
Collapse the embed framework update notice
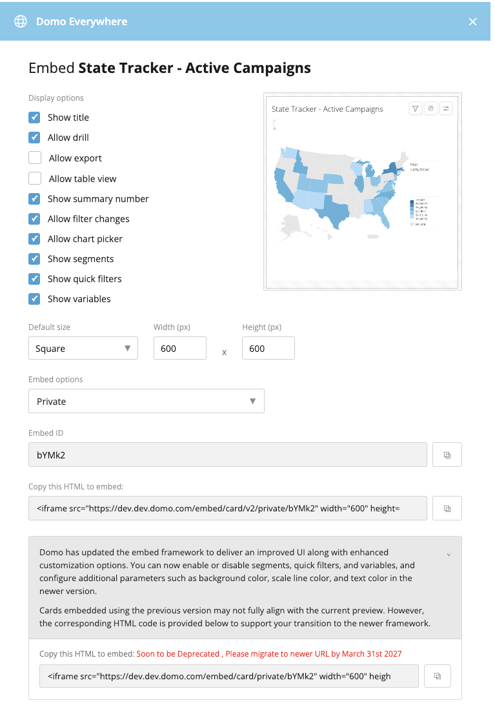[x=449, y=555]
